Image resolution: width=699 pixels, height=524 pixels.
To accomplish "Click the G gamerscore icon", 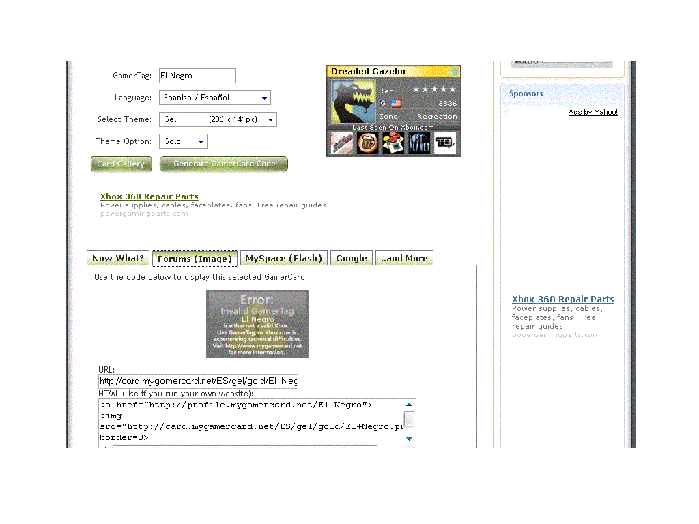I will [383, 104].
